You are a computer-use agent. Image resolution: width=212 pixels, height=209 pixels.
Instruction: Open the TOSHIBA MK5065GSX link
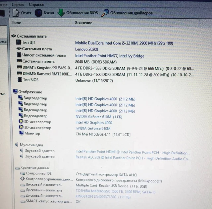pyautogui.click(x=116, y=191)
